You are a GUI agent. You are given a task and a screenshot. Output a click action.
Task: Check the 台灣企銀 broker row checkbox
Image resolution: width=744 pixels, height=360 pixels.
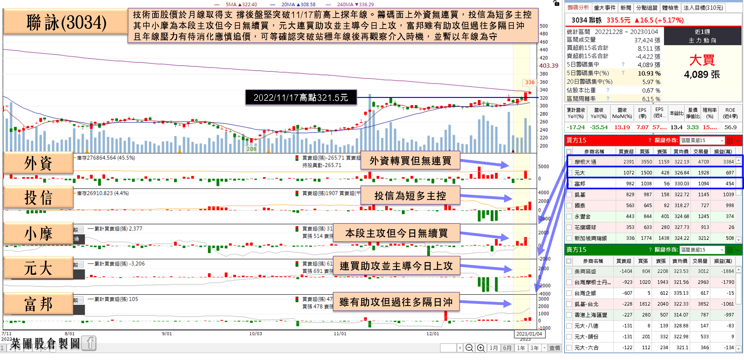click(569, 293)
